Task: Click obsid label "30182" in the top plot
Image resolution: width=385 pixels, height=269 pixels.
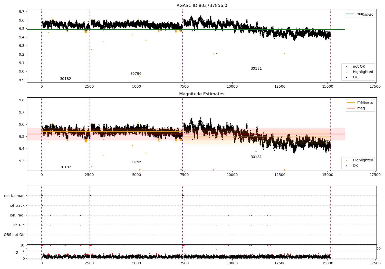Action: click(66, 79)
